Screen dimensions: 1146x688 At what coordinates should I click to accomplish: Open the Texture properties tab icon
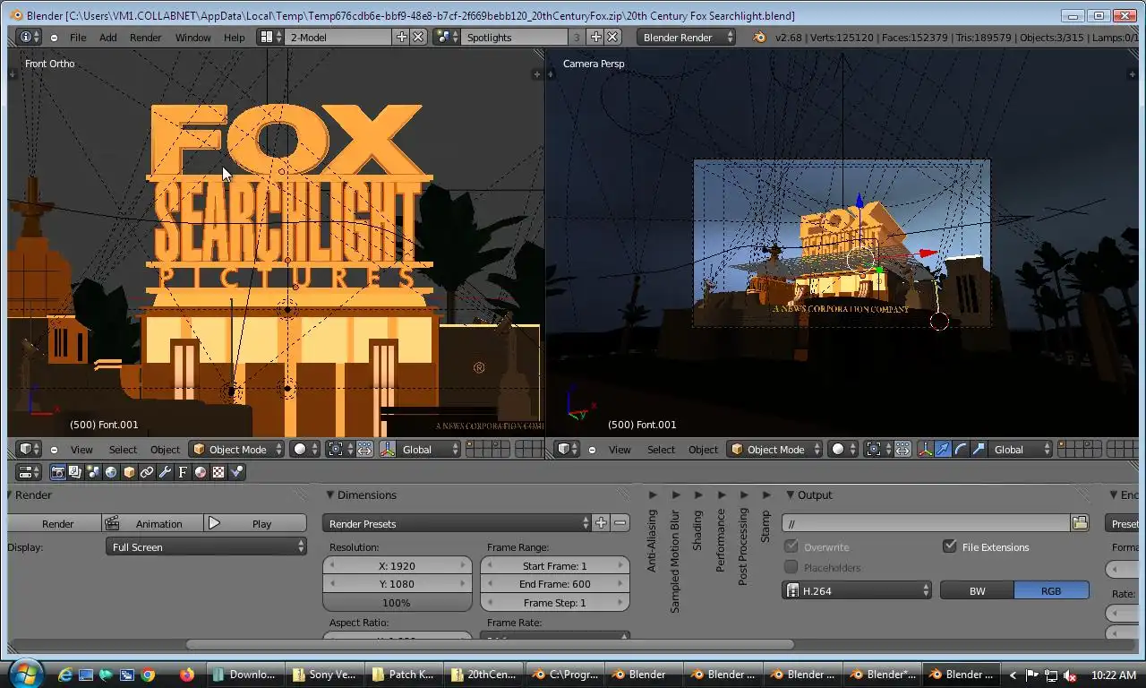(x=218, y=472)
